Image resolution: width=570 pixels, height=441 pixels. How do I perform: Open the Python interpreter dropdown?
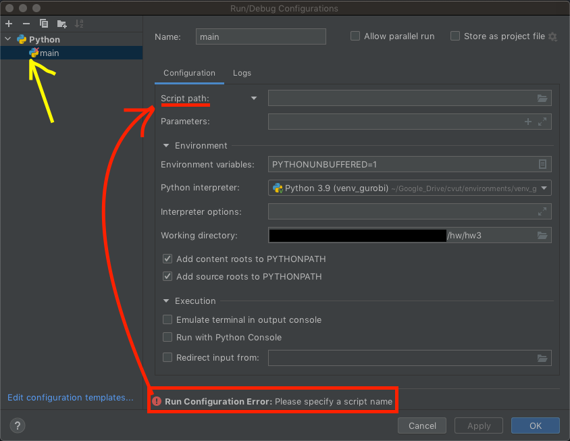point(544,188)
